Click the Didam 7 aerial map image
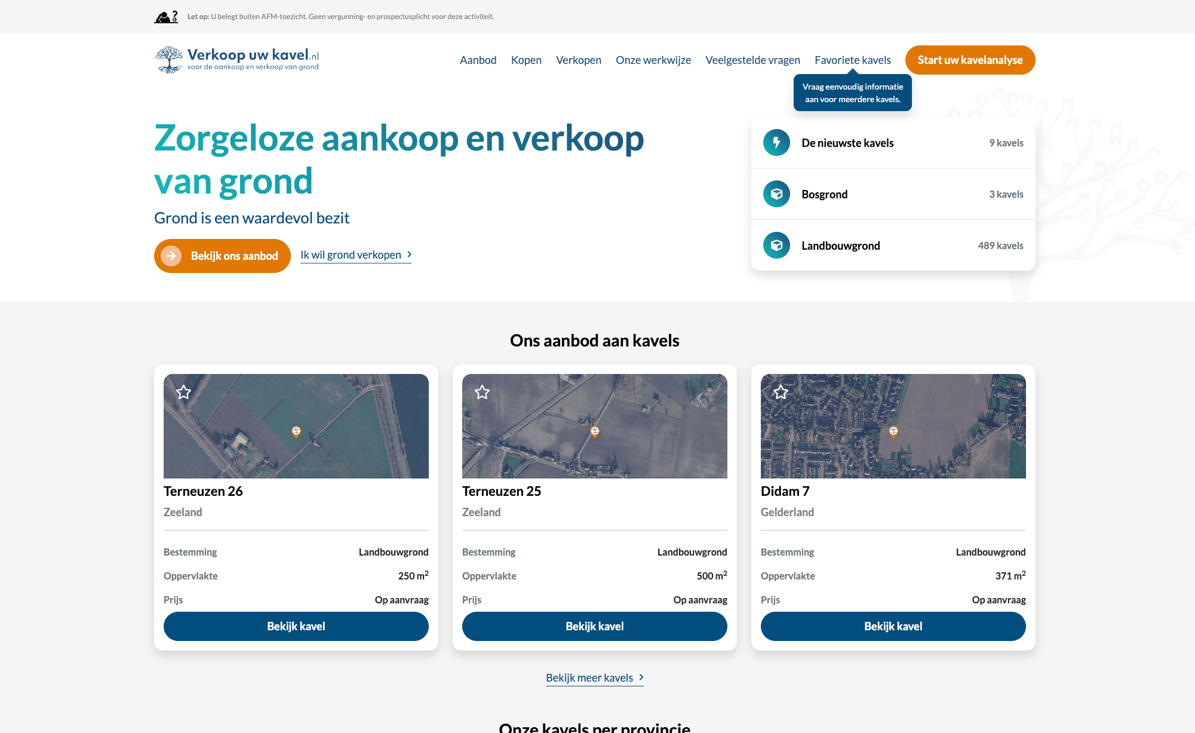The height and width of the screenshot is (733, 1195). click(x=893, y=426)
